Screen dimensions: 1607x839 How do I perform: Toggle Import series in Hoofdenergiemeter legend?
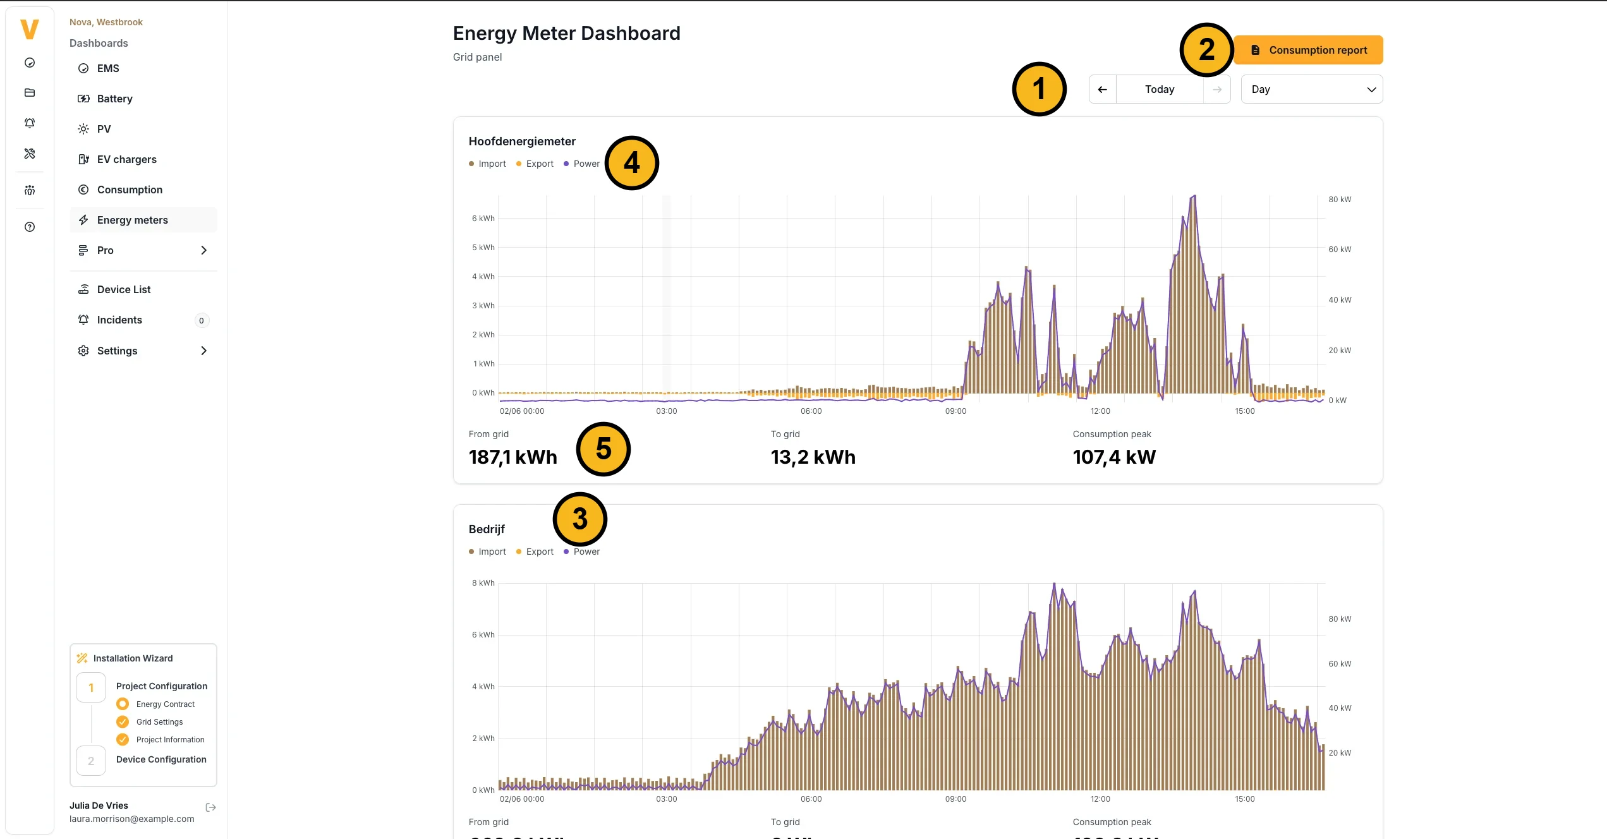tap(487, 164)
